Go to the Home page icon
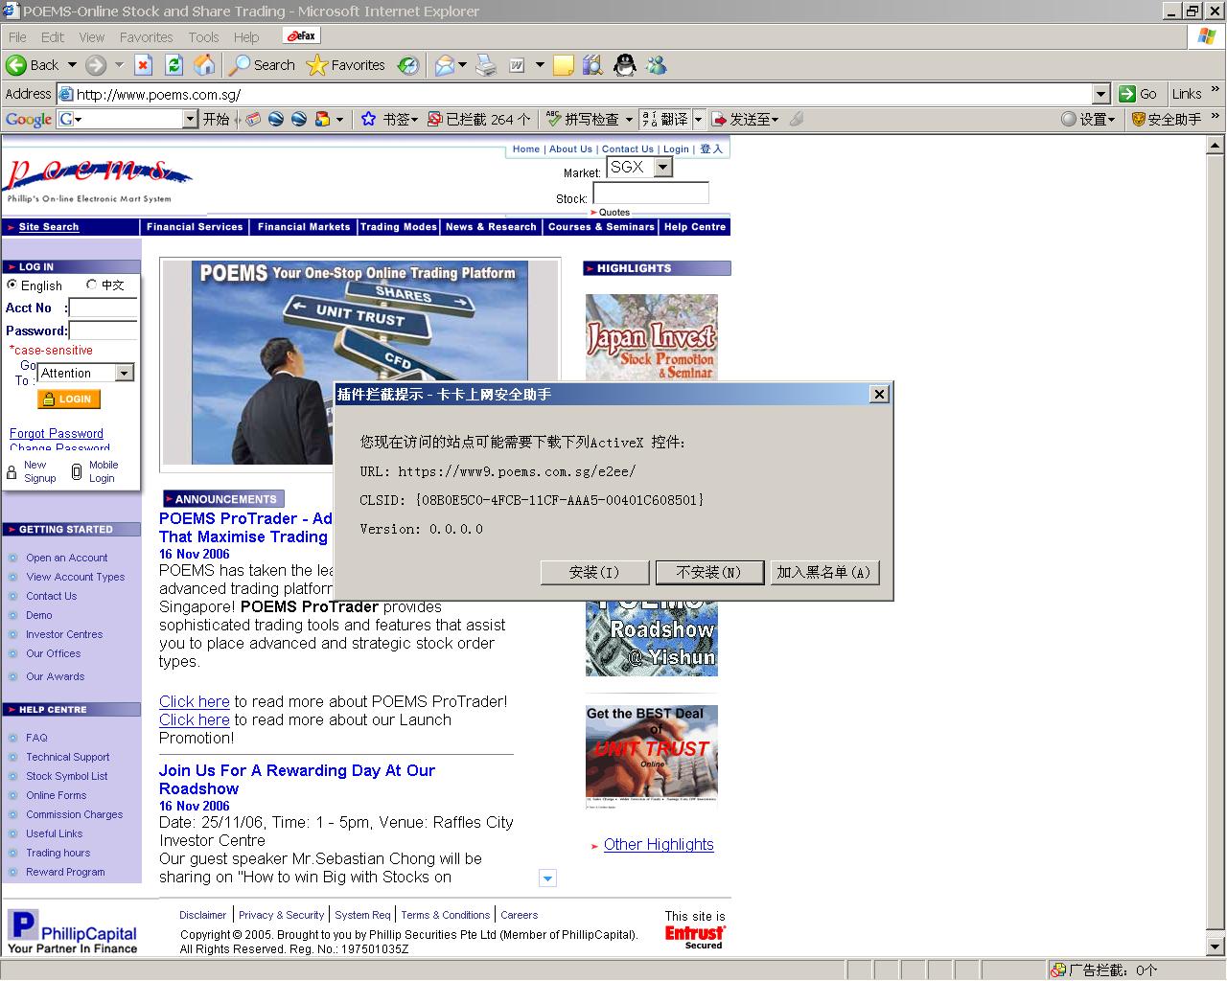This screenshot has height=981, width=1227. point(204,65)
